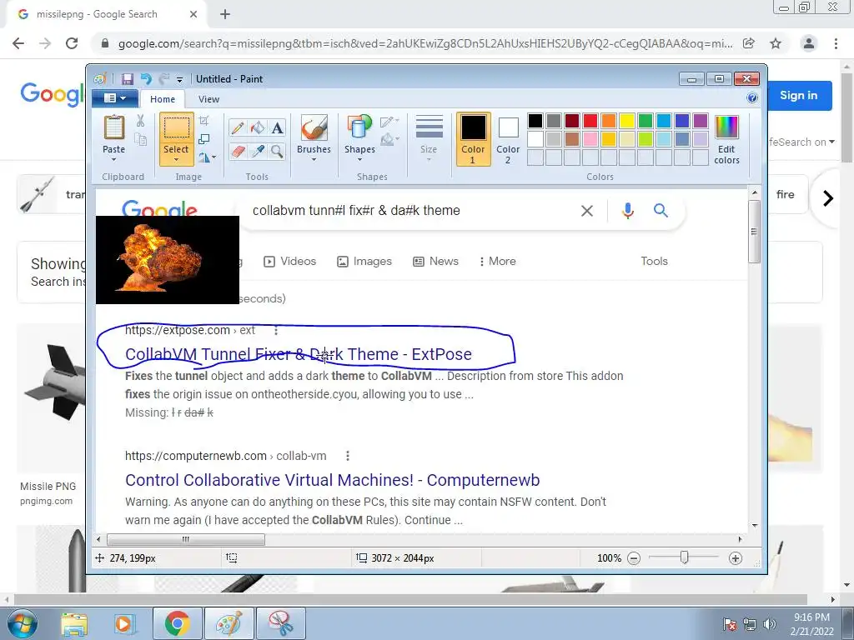Click next arrow on Google chips row

828,198
